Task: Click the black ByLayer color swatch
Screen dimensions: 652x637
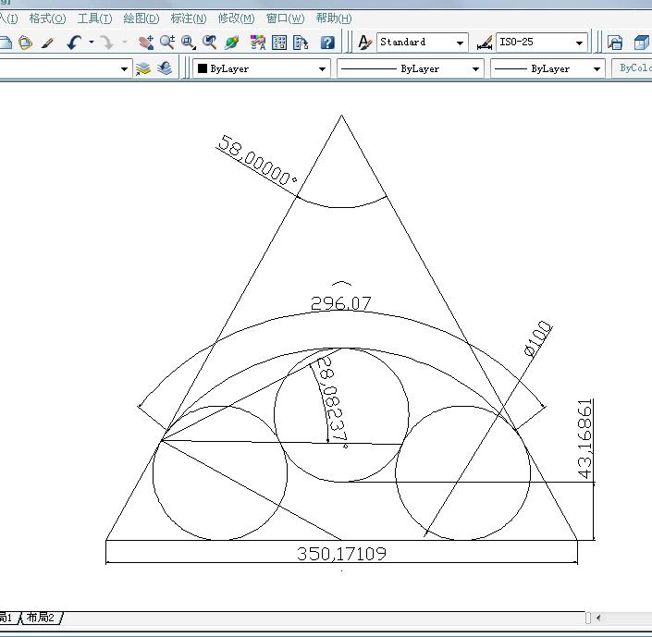Action: tap(203, 68)
